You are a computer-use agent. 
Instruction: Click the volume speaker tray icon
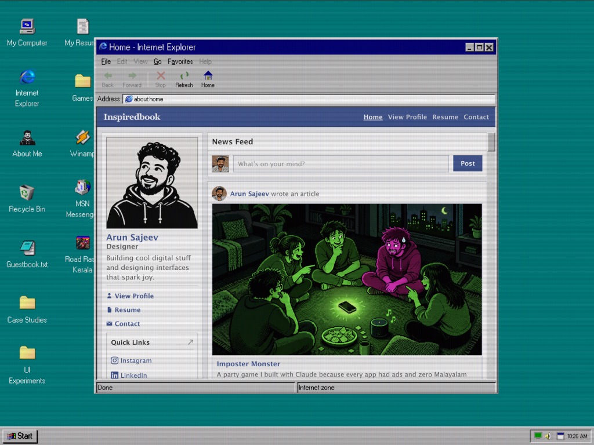pos(548,436)
